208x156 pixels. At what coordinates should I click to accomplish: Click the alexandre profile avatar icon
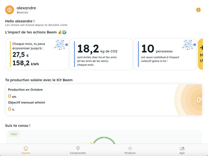10,10
